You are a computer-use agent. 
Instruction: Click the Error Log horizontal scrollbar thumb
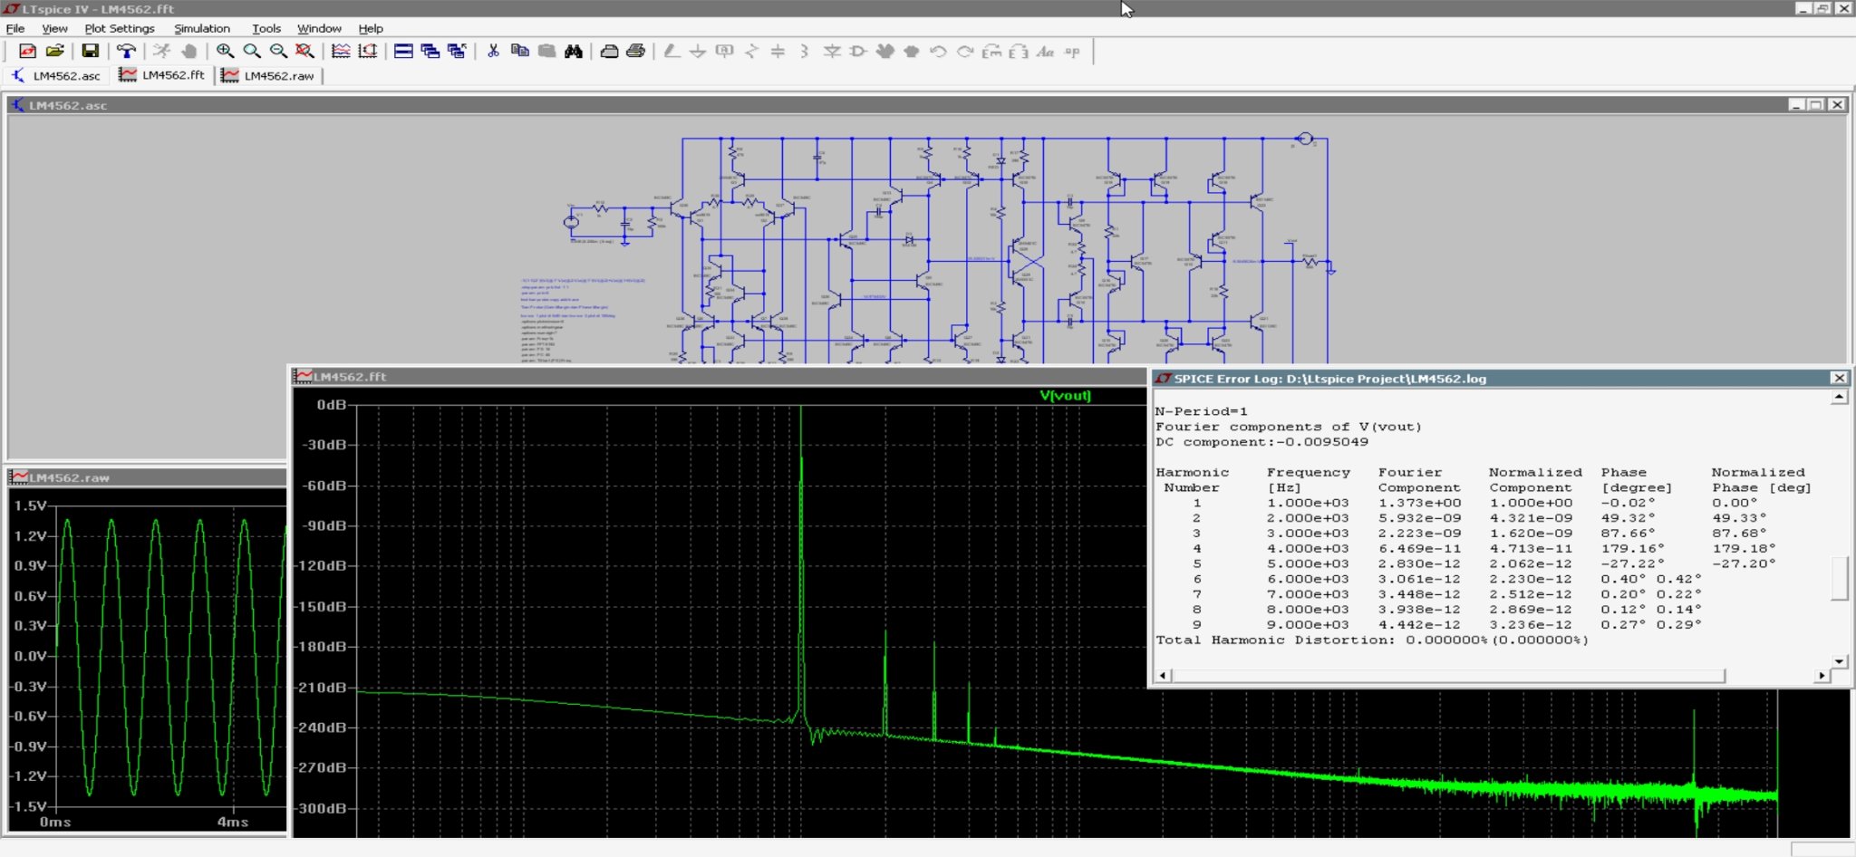[1447, 676]
